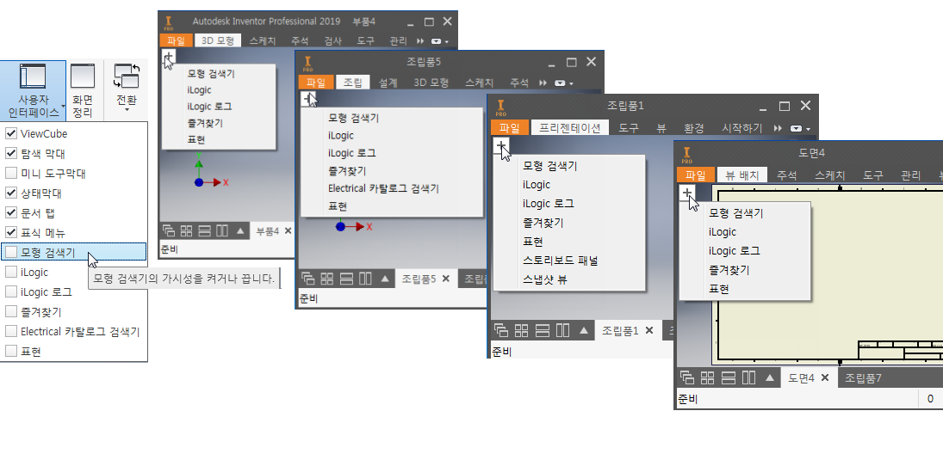Select 프리젠테이션 tab in 조립품1 window
Viewport: 943px width, 460px height.
pyautogui.click(x=569, y=128)
